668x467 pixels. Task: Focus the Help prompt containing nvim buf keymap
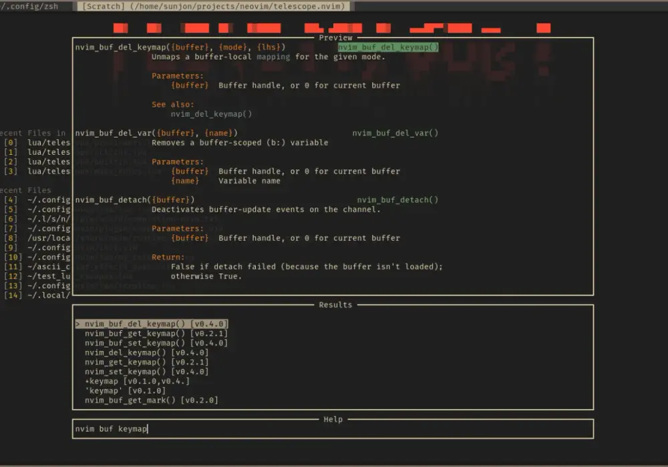[333, 429]
